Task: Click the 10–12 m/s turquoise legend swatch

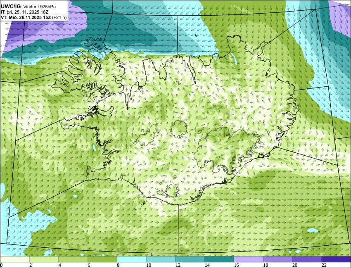Action: point(161,259)
